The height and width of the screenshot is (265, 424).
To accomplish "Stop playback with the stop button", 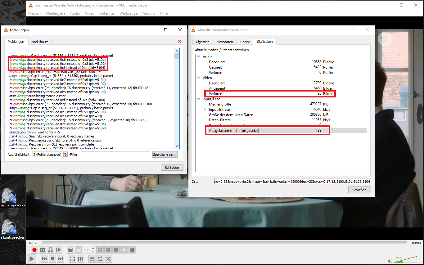I will pyautogui.click(x=52, y=259).
